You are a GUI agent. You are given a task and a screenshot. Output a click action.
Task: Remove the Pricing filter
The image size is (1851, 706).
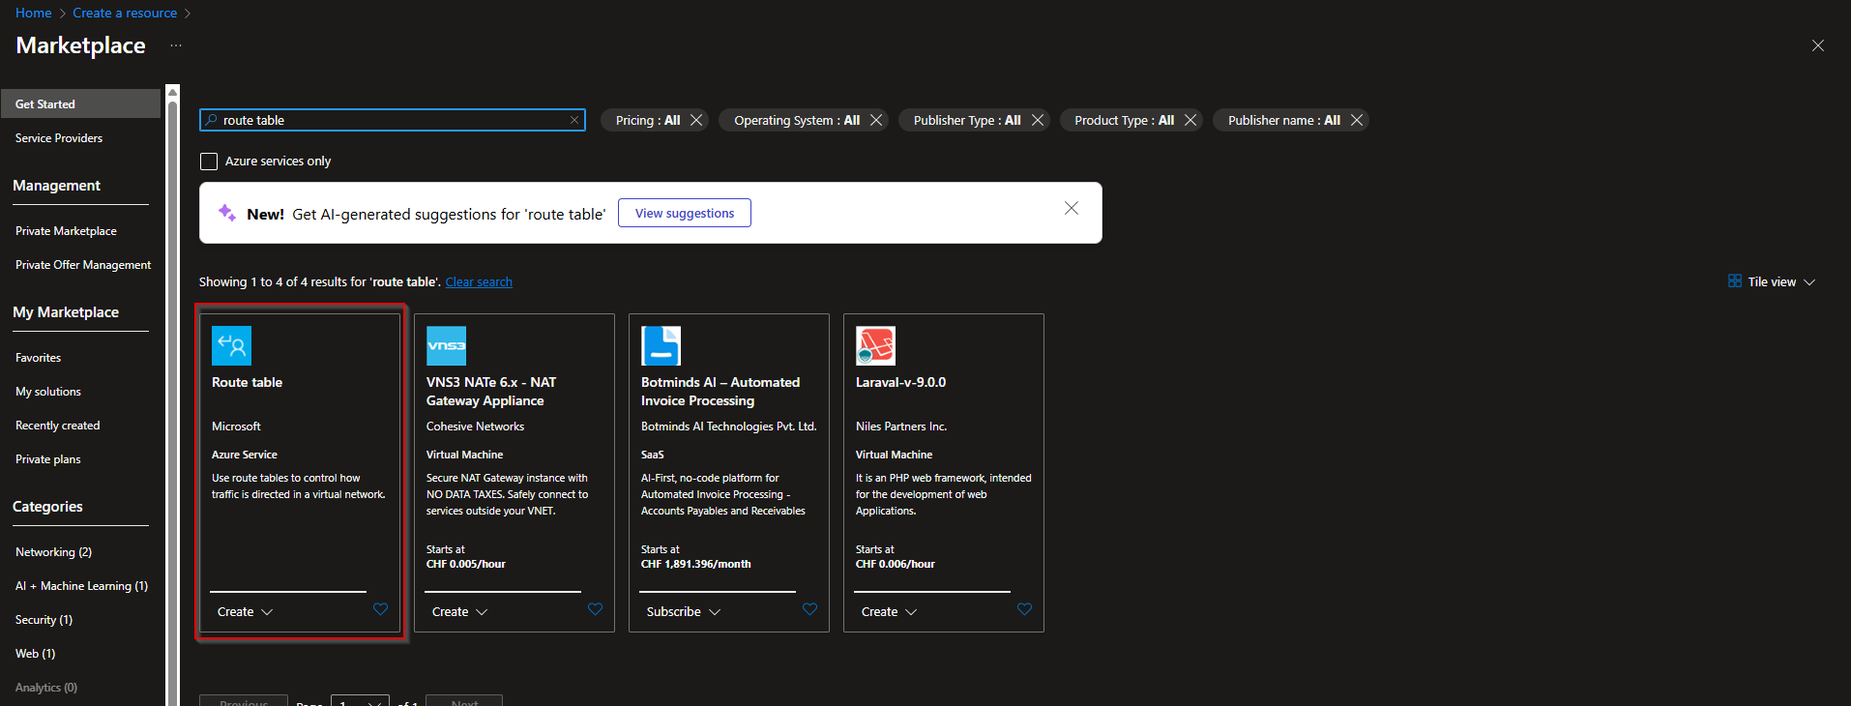click(696, 120)
